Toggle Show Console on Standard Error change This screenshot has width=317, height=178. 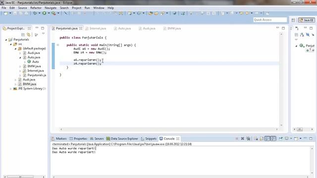click(x=273, y=138)
